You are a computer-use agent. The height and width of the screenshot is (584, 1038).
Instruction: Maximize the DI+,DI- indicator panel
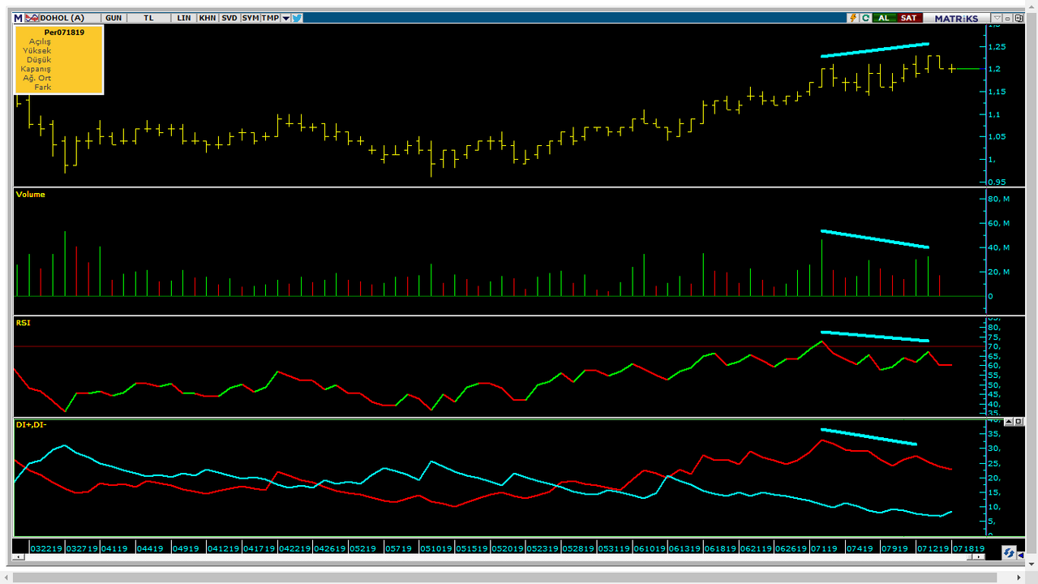pos(1019,422)
